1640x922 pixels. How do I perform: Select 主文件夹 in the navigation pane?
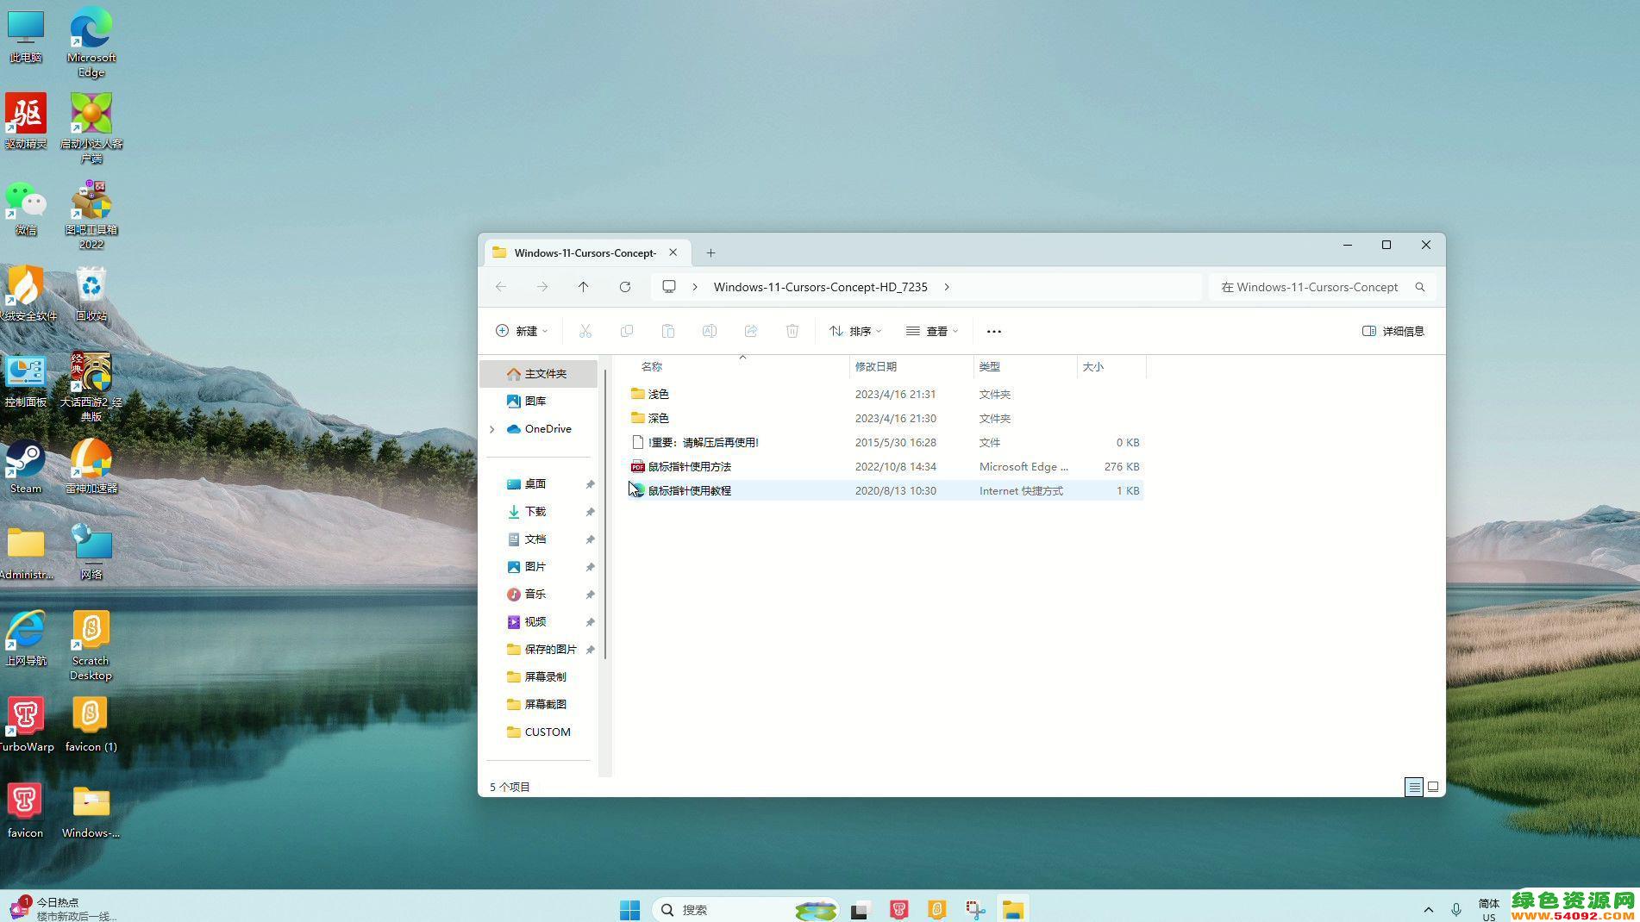coord(539,373)
